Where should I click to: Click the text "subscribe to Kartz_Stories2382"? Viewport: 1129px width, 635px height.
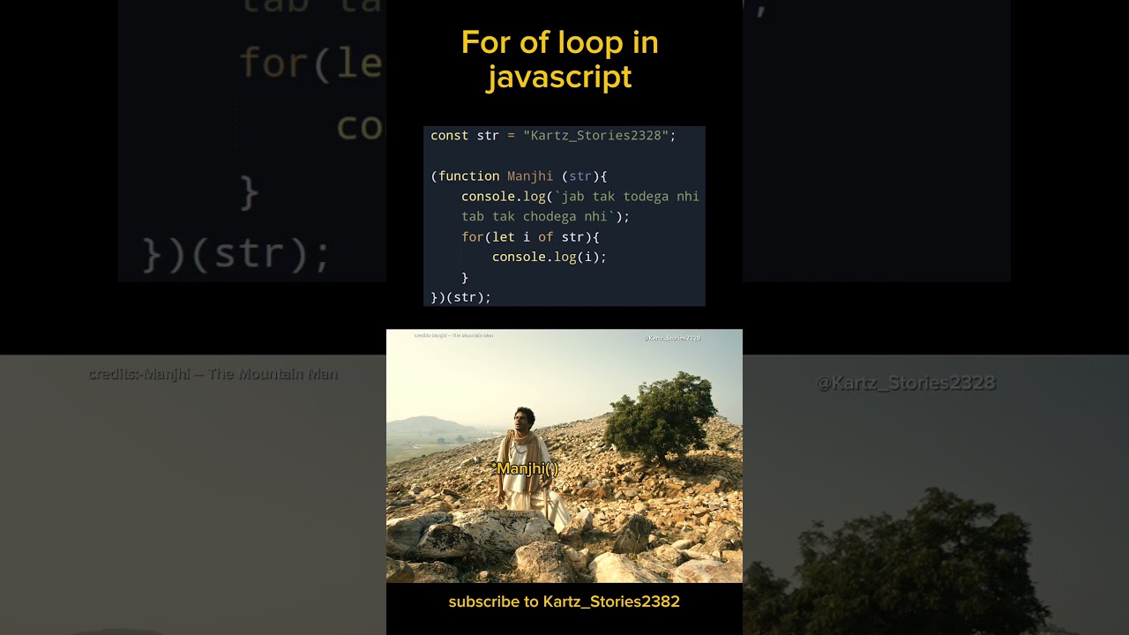564,601
